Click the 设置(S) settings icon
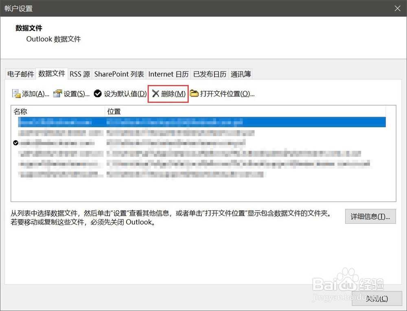This screenshot has width=407, height=311. pos(58,94)
